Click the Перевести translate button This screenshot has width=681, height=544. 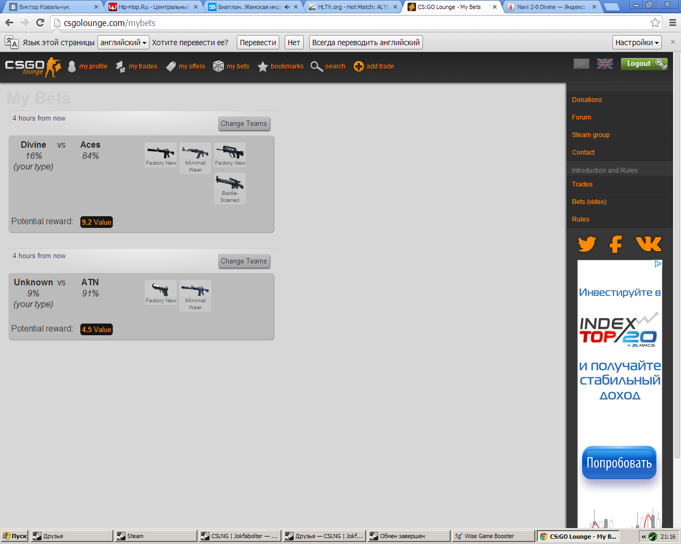258,42
